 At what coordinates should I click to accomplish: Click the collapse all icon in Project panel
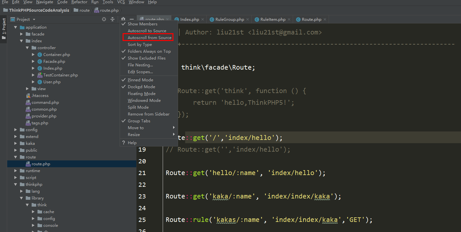pos(112,20)
